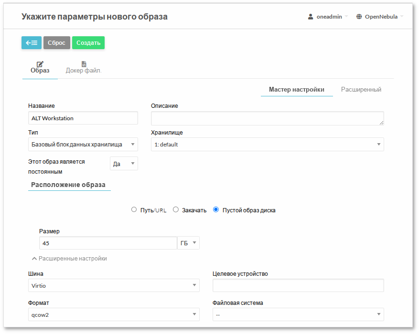
Task: Click the Сброс button
Action: (56, 42)
